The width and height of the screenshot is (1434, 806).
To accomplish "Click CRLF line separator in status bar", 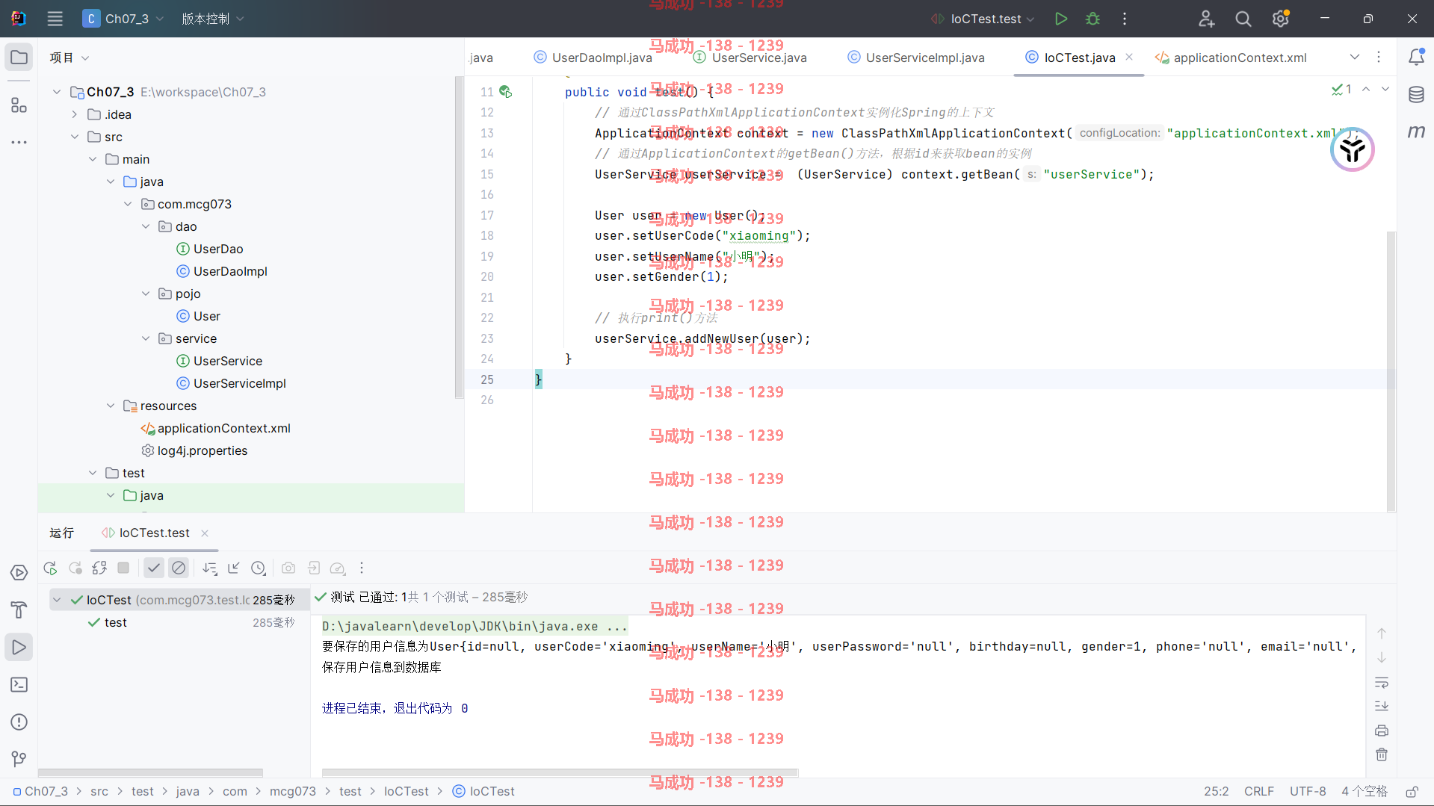I will [1259, 791].
